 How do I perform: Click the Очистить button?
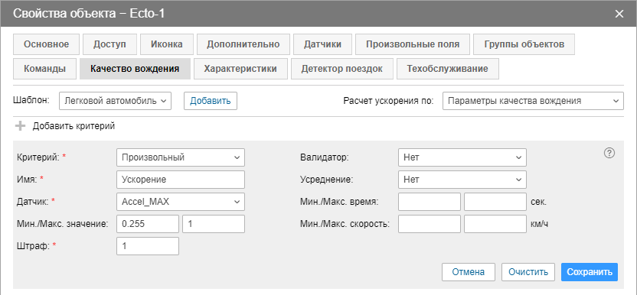528,272
